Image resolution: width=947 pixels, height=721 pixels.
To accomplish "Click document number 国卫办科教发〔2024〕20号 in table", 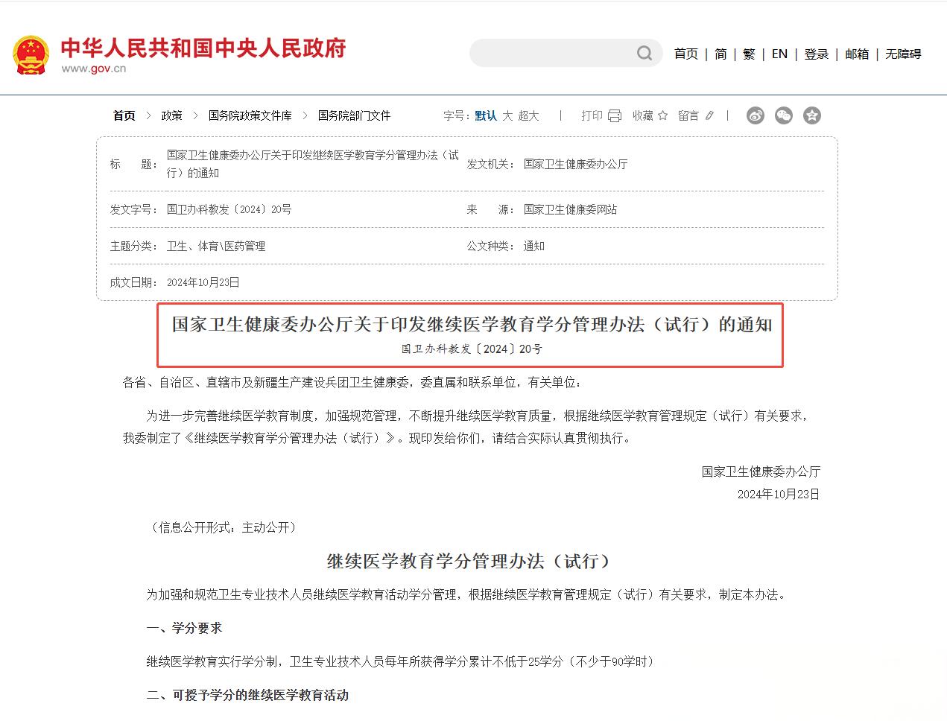I will [229, 209].
